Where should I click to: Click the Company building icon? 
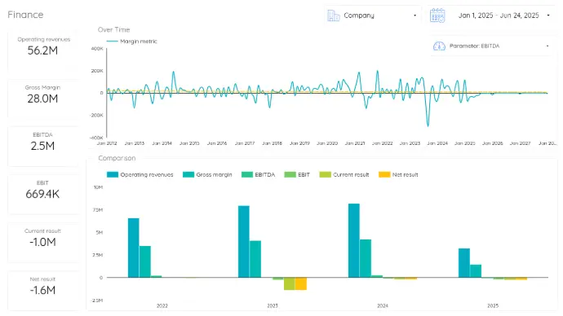point(333,15)
